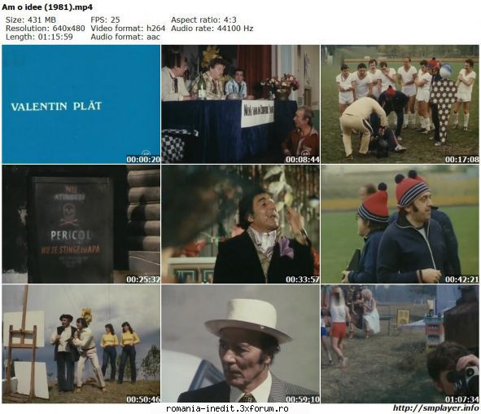Click the 00:25:32 timestamp label
The image size is (481, 414).
tap(143, 280)
